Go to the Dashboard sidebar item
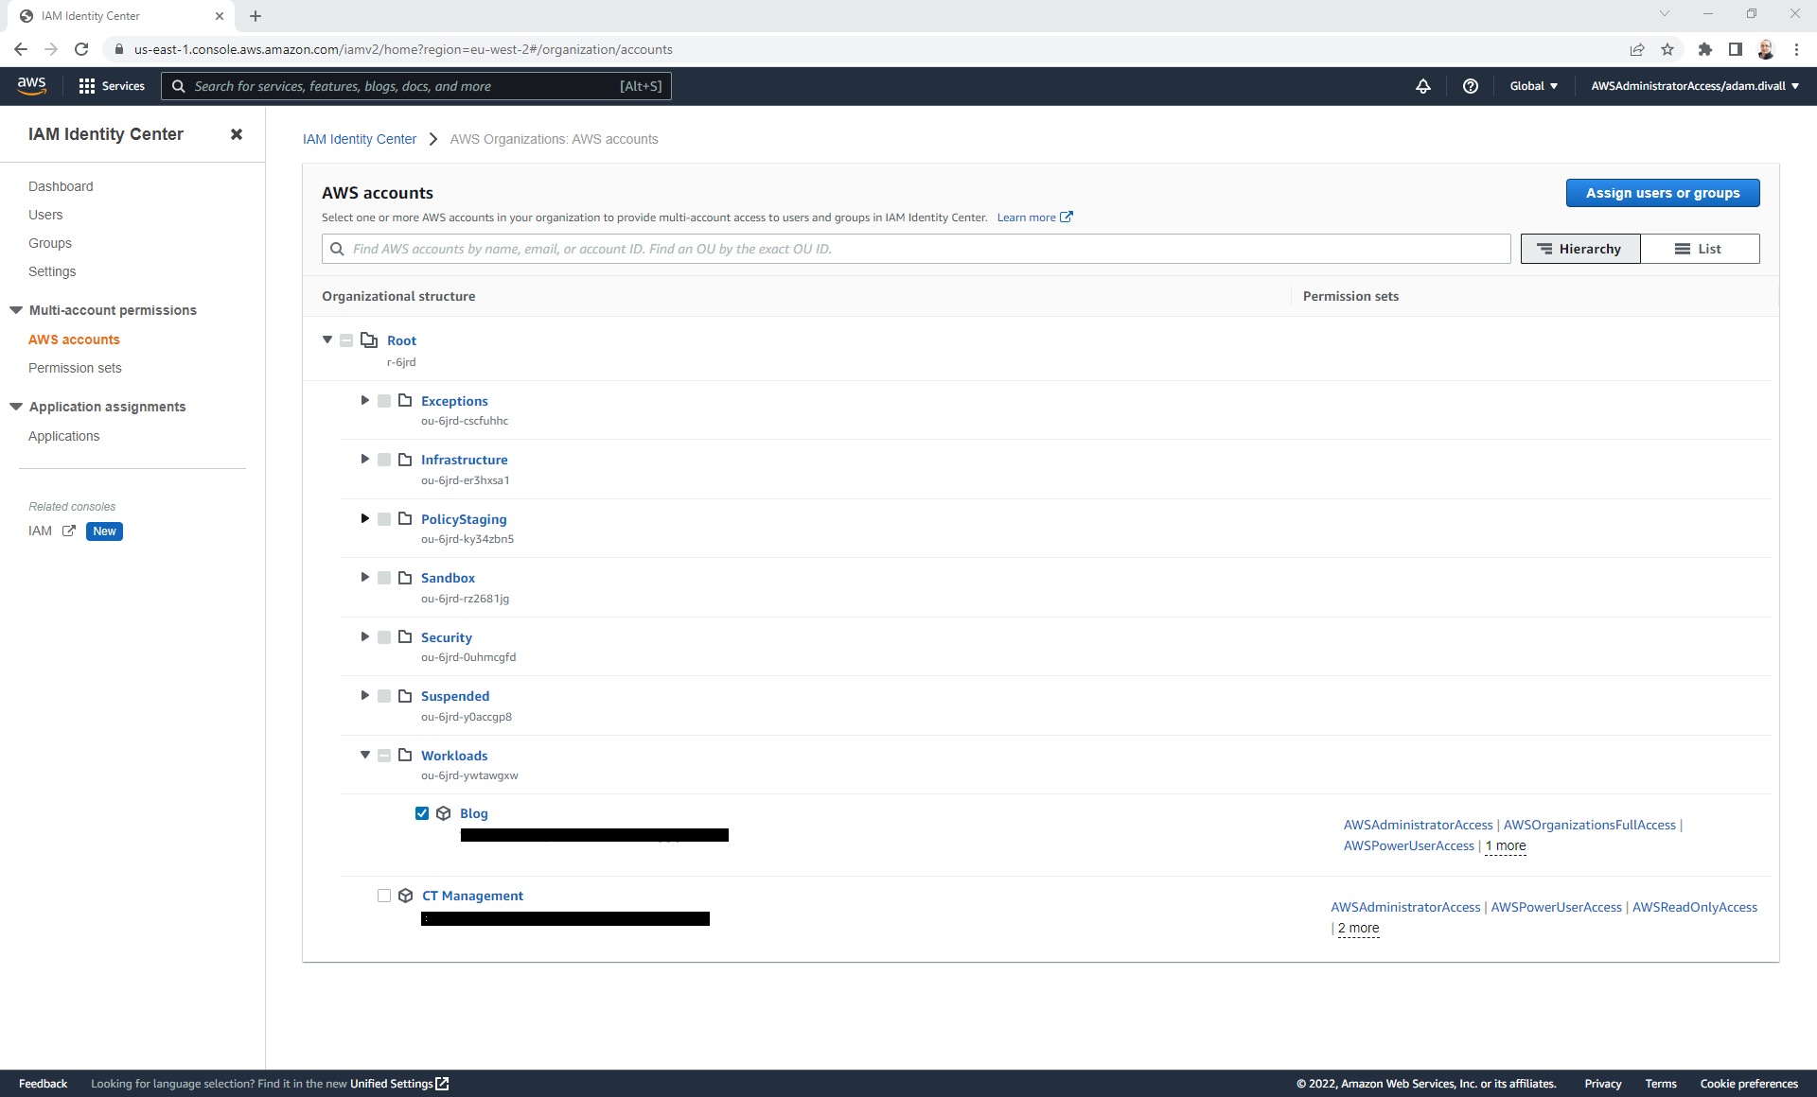The height and width of the screenshot is (1097, 1817). pyautogui.click(x=61, y=186)
